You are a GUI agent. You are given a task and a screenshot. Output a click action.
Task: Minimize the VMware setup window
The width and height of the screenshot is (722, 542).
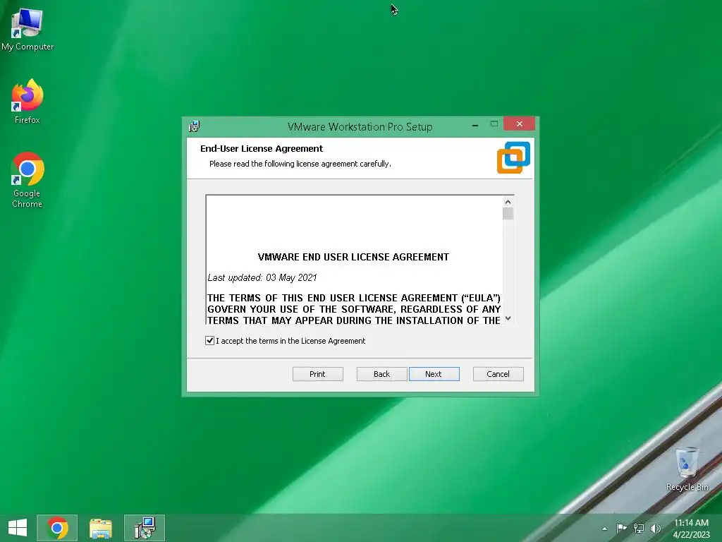tap(475, 124)
